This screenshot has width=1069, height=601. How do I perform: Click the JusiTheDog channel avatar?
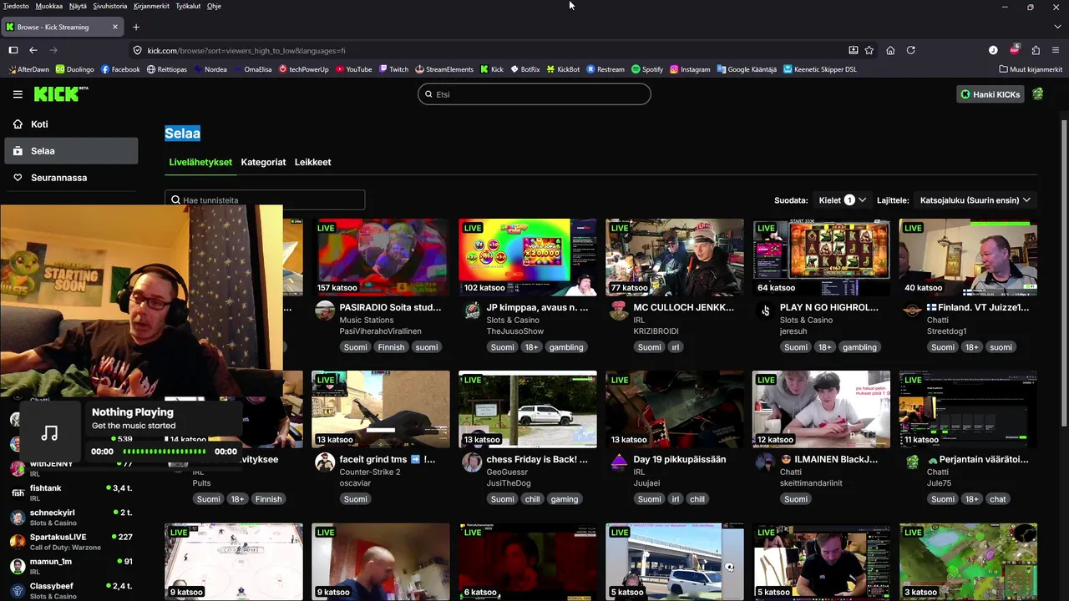click(472, 462)
